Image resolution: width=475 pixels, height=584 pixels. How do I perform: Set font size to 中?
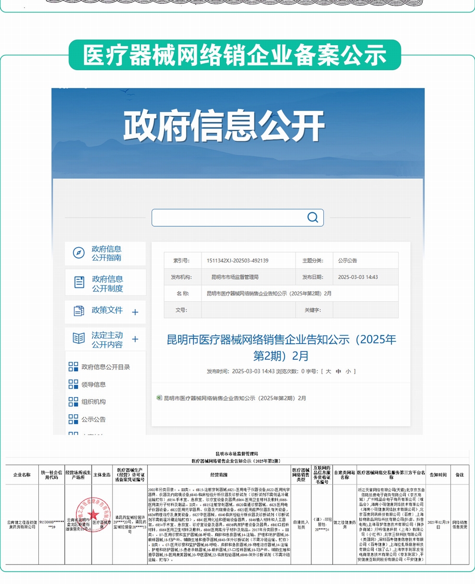[338, 371]
